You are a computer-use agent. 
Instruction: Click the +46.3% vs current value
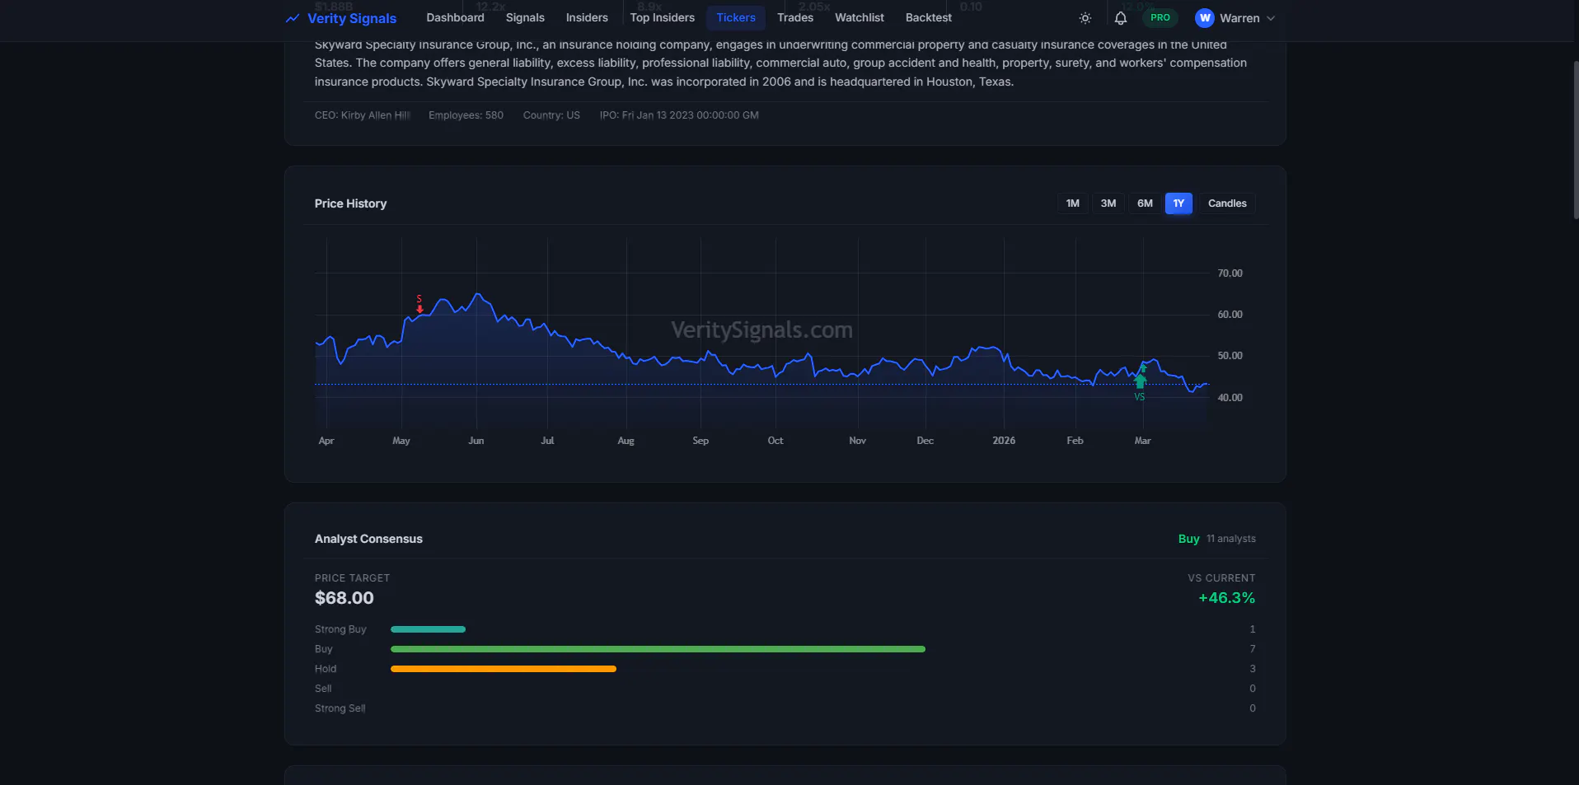pyautogui.click(x=1227, y=598)
